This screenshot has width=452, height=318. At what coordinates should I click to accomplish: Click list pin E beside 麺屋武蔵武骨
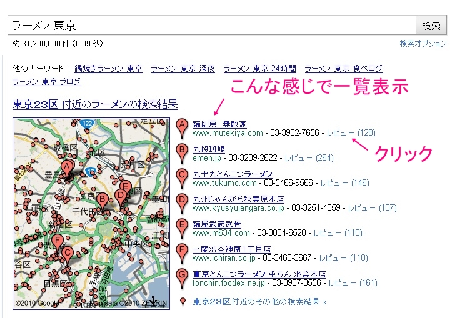[x=182, y=228]
